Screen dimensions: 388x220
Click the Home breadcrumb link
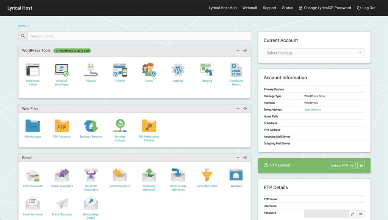point(22,26)
